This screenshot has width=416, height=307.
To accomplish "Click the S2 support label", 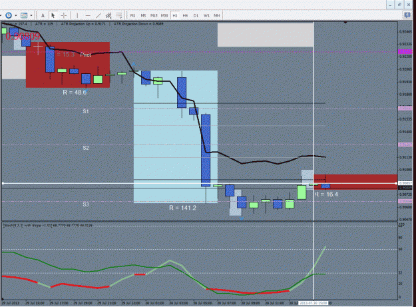I will [x=85, y=148].
